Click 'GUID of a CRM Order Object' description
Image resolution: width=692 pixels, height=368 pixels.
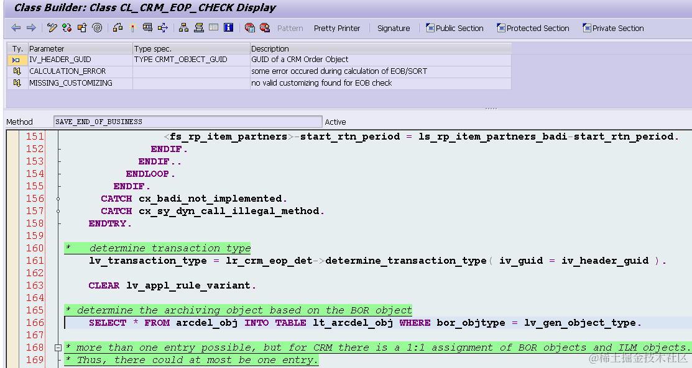tap(300, 60)
